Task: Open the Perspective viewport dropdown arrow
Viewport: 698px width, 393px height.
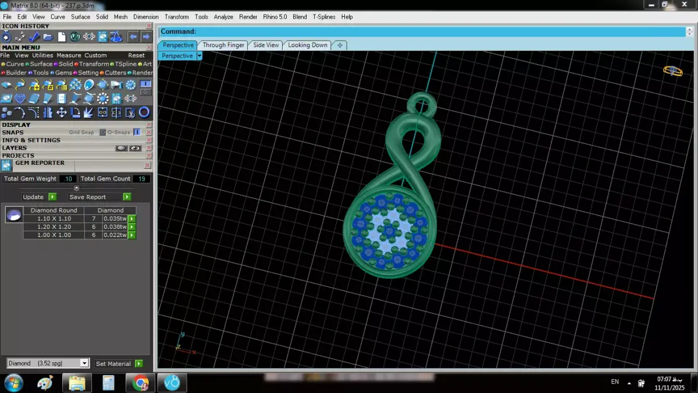Action: [200, 56]
